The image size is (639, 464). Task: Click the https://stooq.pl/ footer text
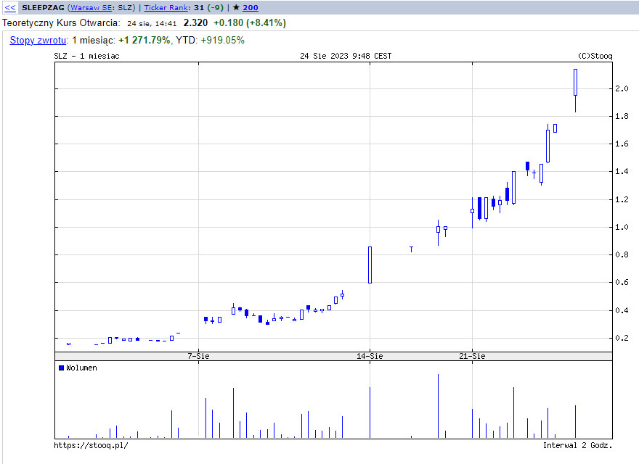[91, 445]
